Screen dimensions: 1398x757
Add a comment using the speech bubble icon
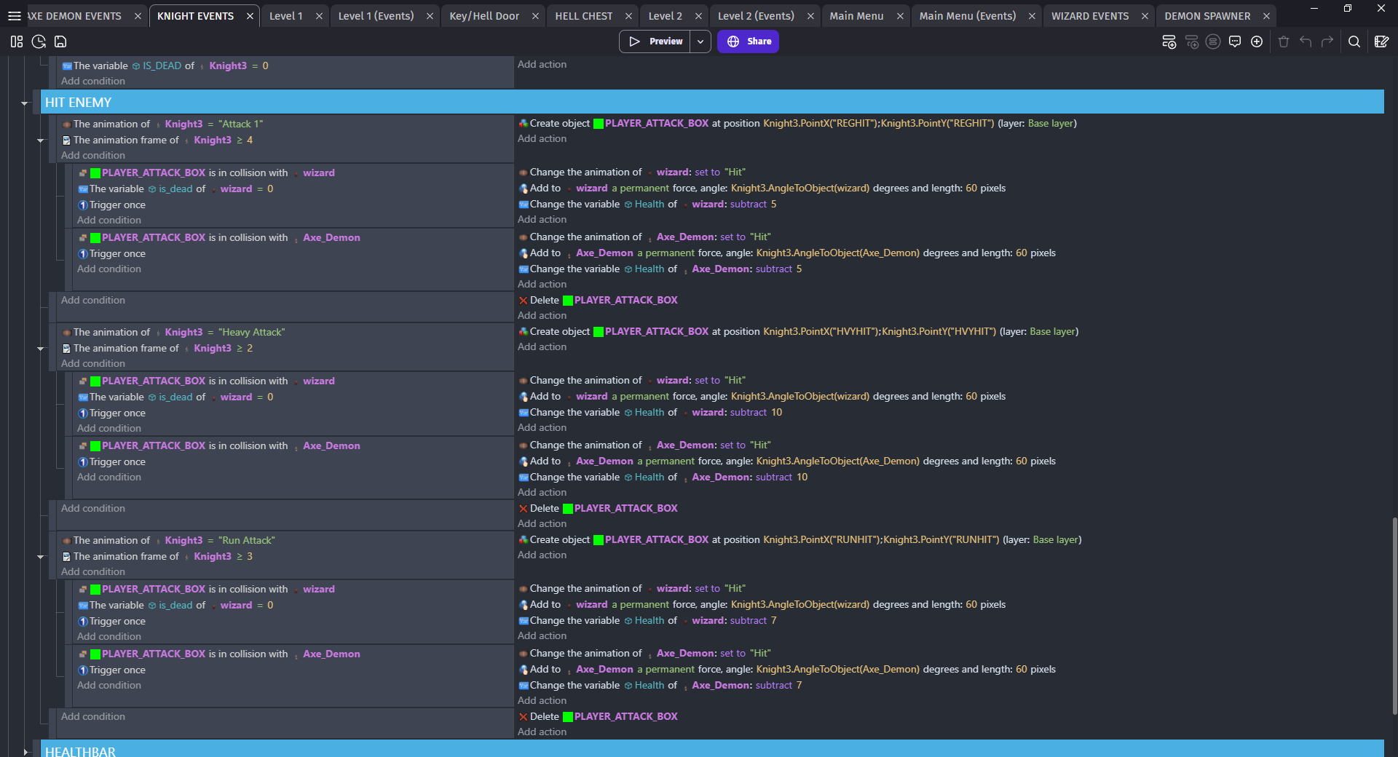tap(1236, 41)
